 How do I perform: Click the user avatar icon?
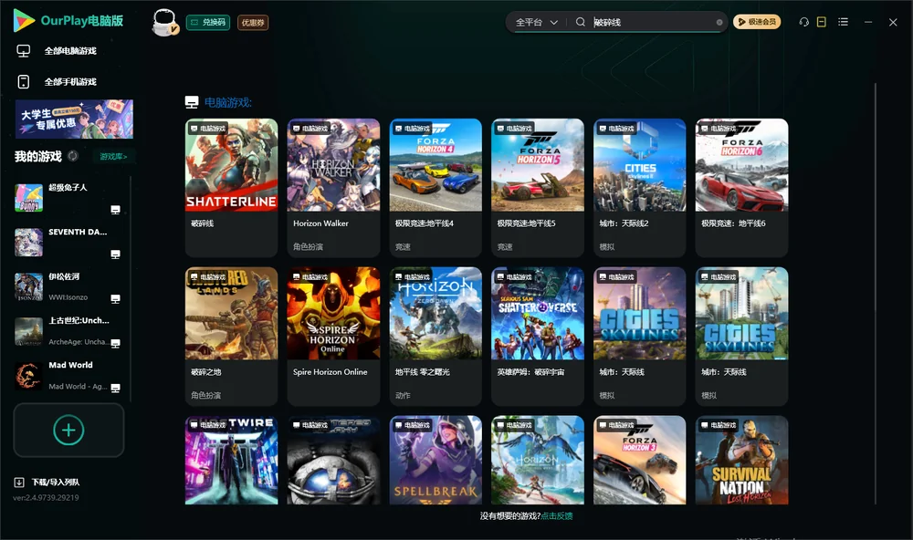(164, 22)
